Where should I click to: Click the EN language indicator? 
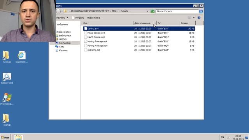coord(222,137)
